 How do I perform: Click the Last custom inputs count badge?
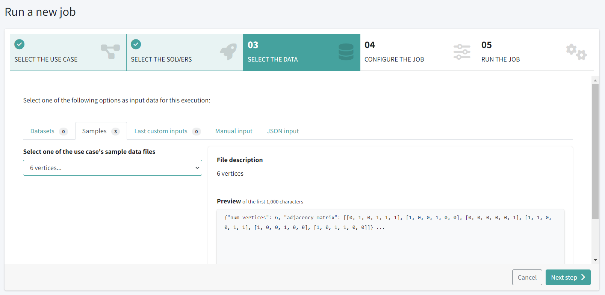click(196, 131)
